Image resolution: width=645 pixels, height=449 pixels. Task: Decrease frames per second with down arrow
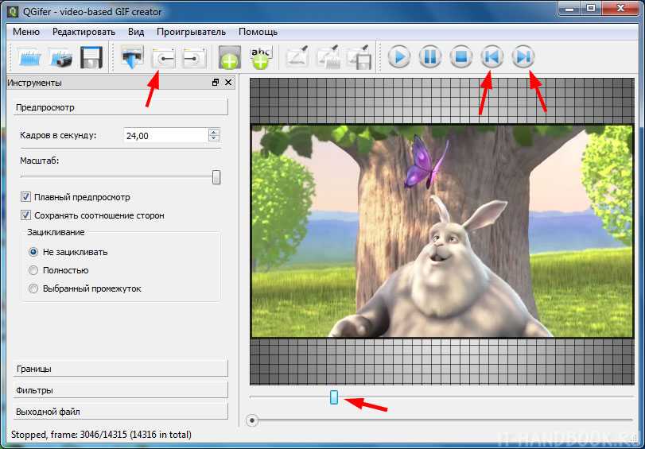click(x=214, y=139)
